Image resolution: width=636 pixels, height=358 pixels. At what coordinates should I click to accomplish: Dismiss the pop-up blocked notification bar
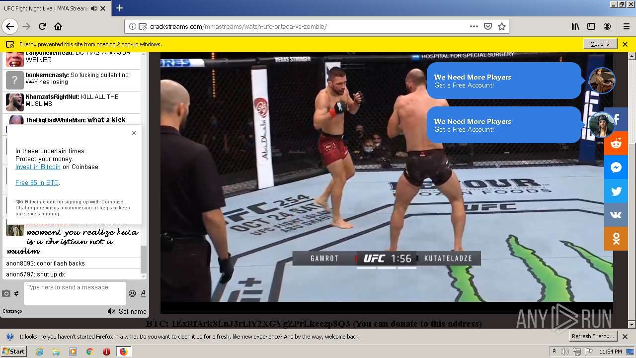[625, 44]
